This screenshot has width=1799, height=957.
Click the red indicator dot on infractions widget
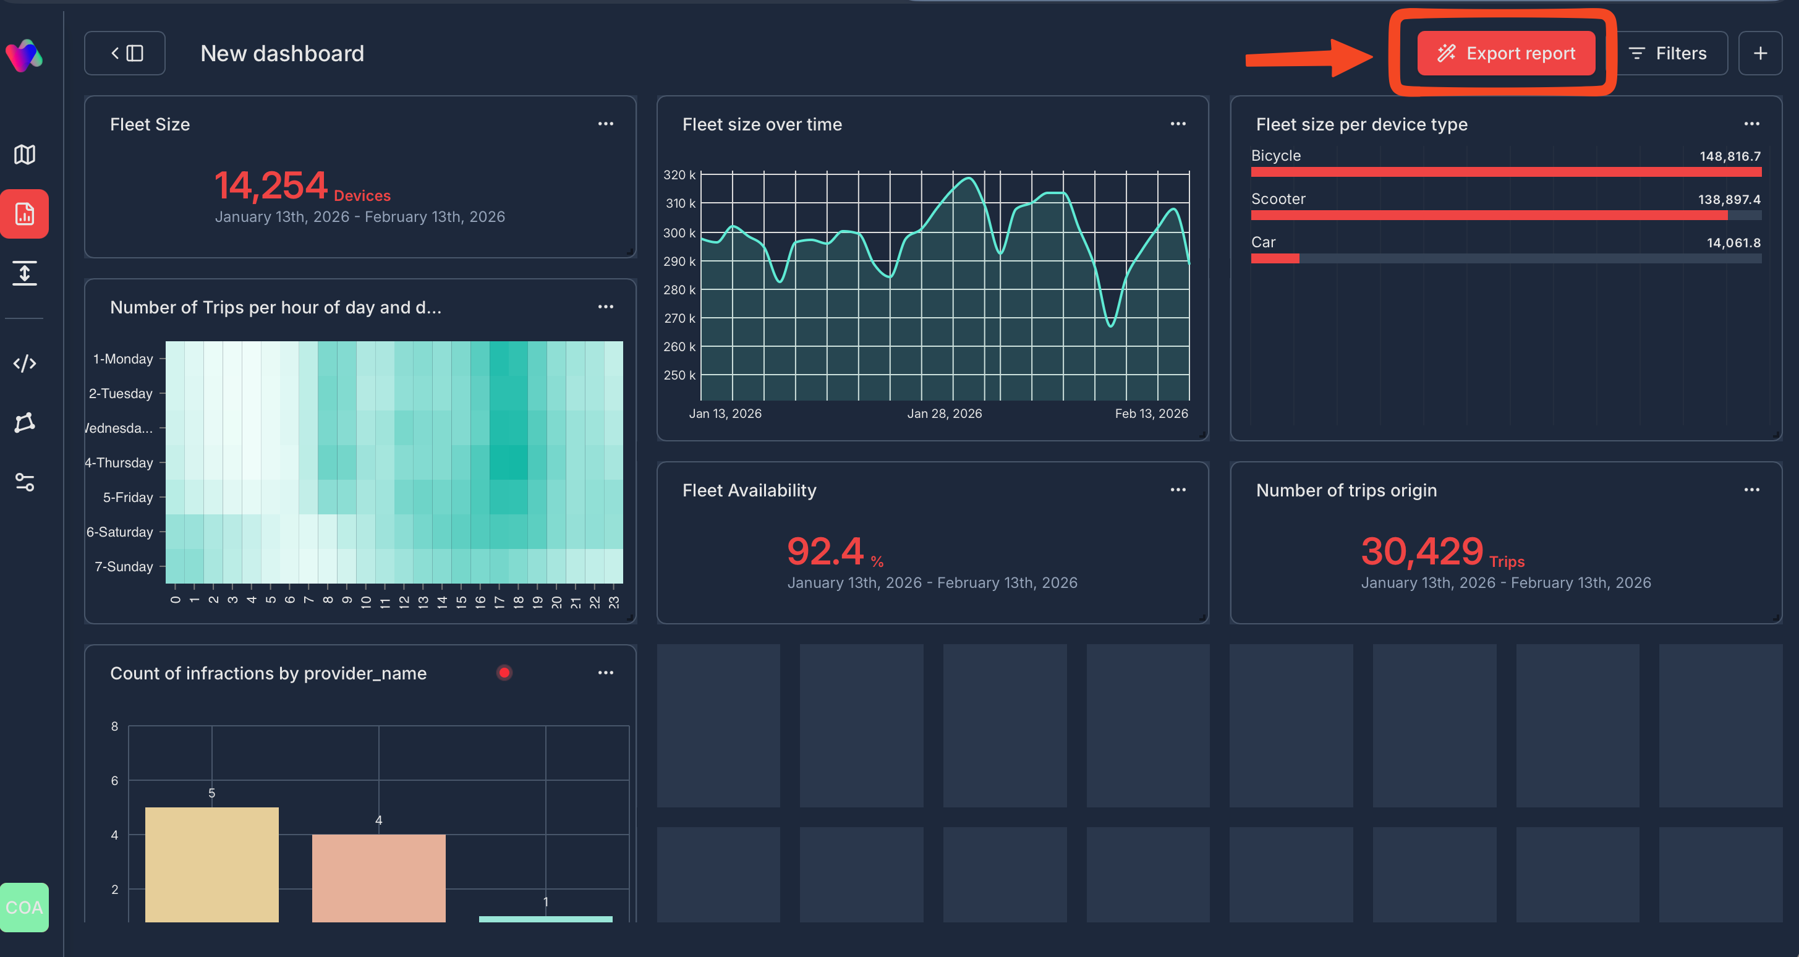click(504, 673)
